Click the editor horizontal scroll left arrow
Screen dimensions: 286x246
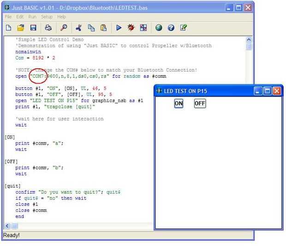click(7, 226)
